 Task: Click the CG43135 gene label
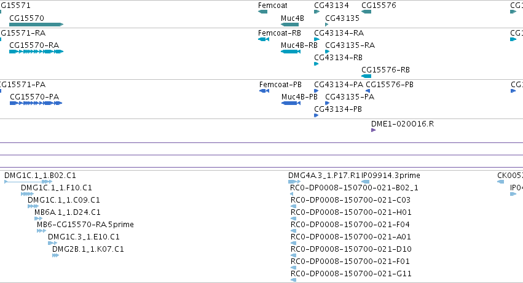point(342,18)
